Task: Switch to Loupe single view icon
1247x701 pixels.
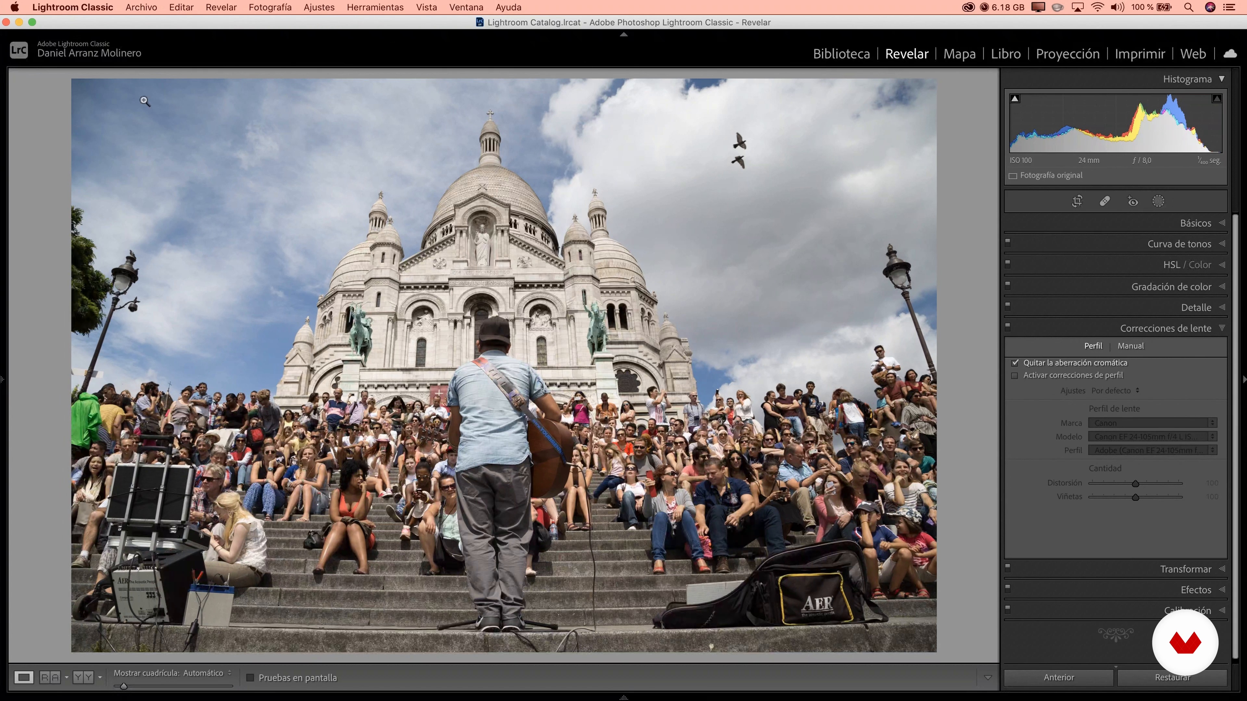Action: click(24, 677)
